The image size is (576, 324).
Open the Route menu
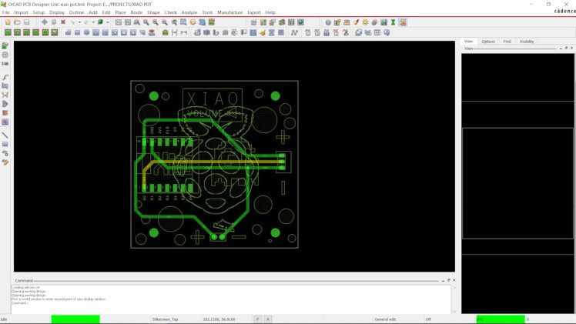(136, 12)
